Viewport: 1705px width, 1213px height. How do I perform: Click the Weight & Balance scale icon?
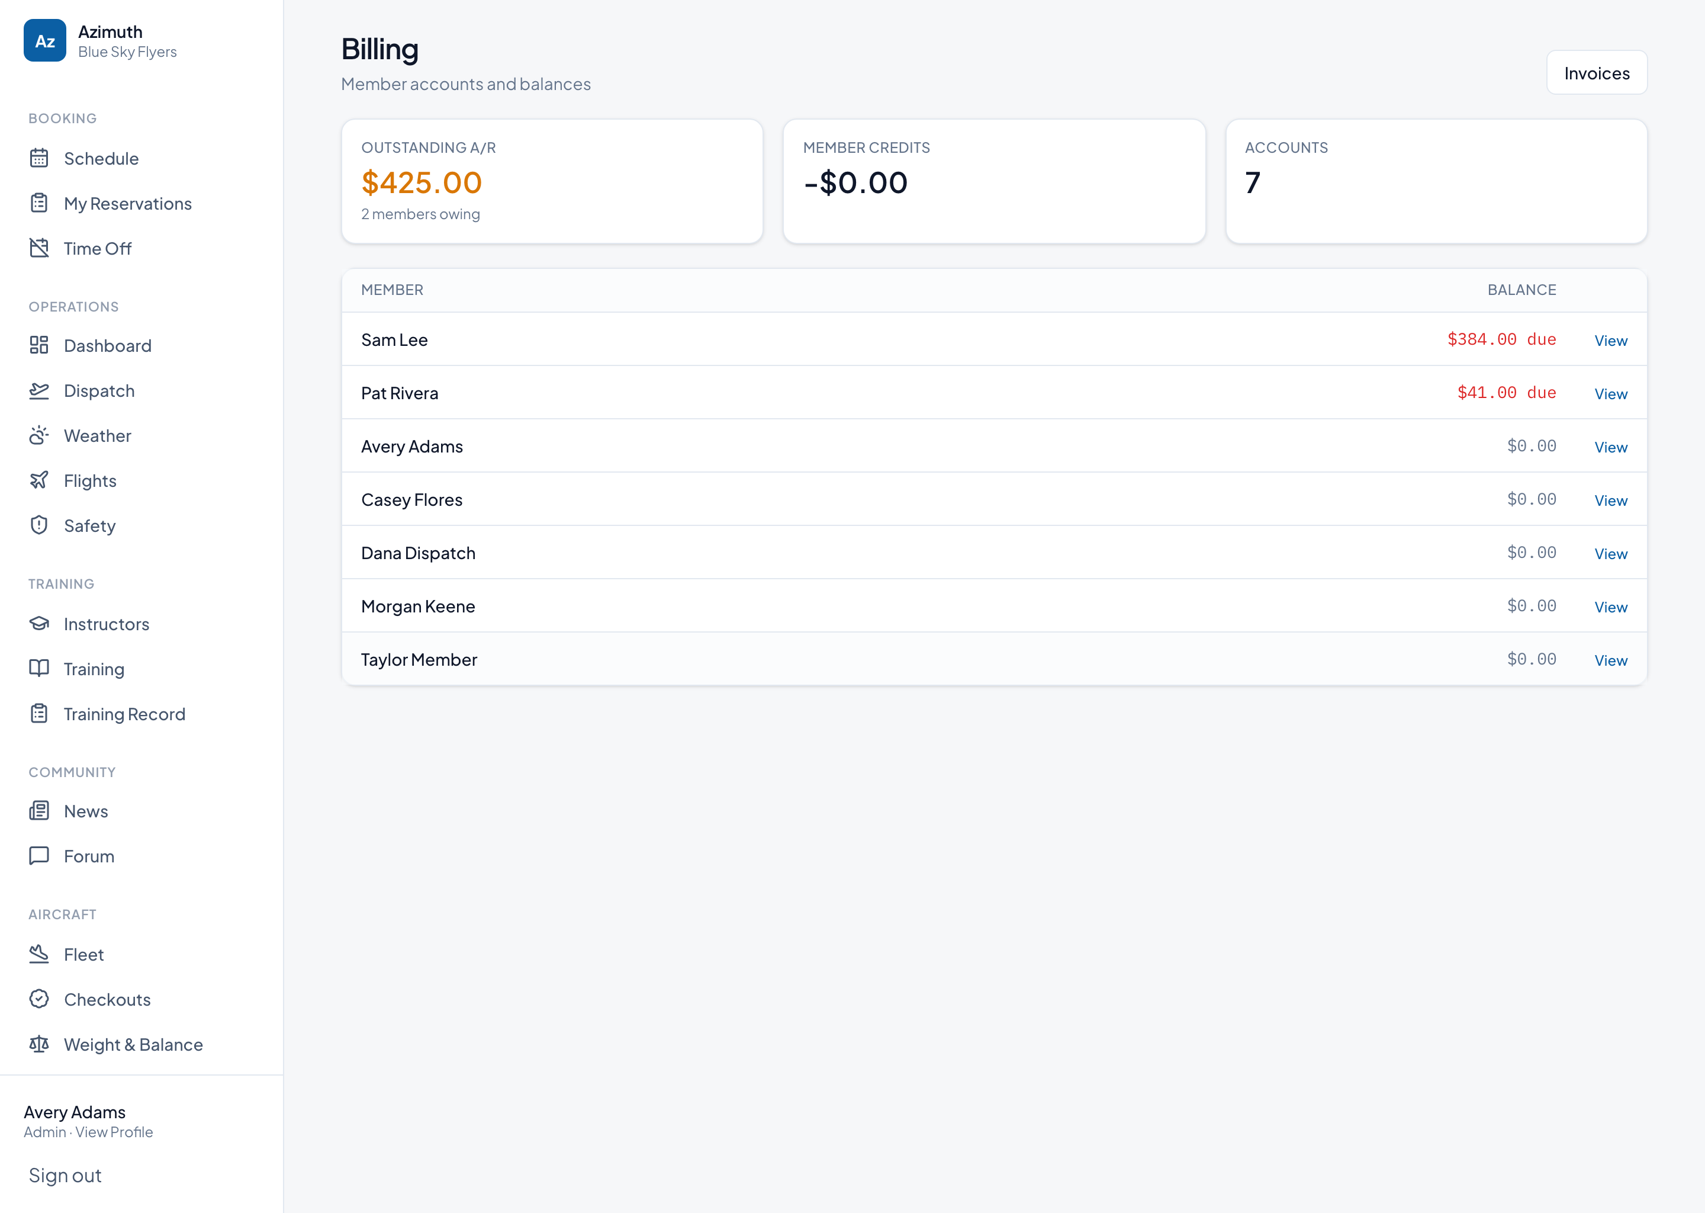coord(39,1044)
